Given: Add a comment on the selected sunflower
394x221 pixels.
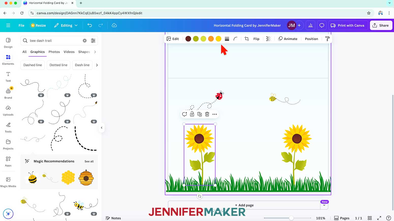Looking at the screenshot, I should [185, 114].
